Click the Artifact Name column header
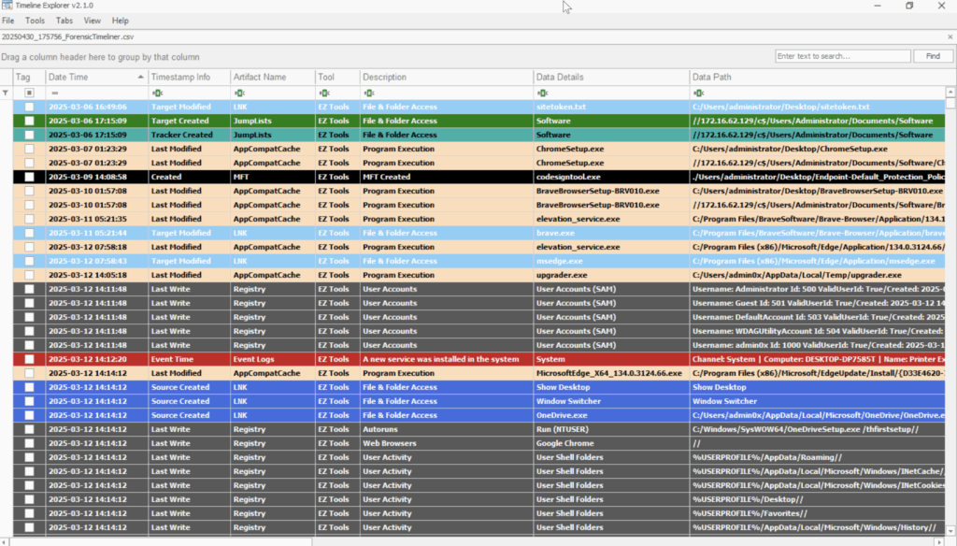The width and height of the screenshot is (957, 546). click(x=260, y=77)
